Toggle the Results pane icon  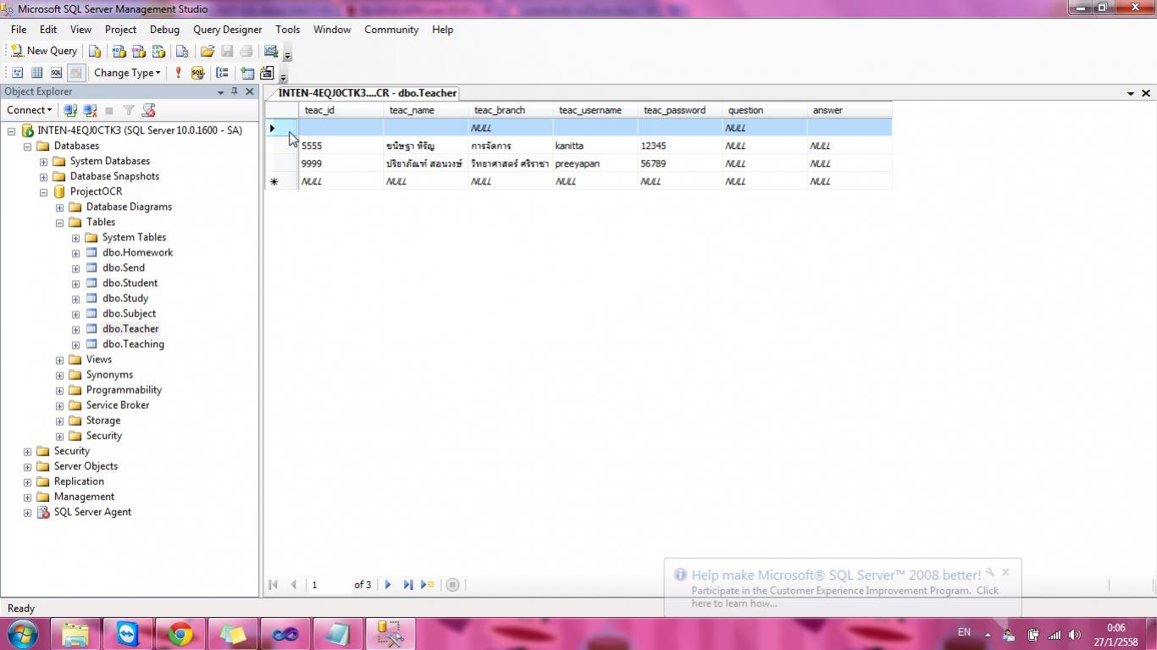tap(75, 73)
